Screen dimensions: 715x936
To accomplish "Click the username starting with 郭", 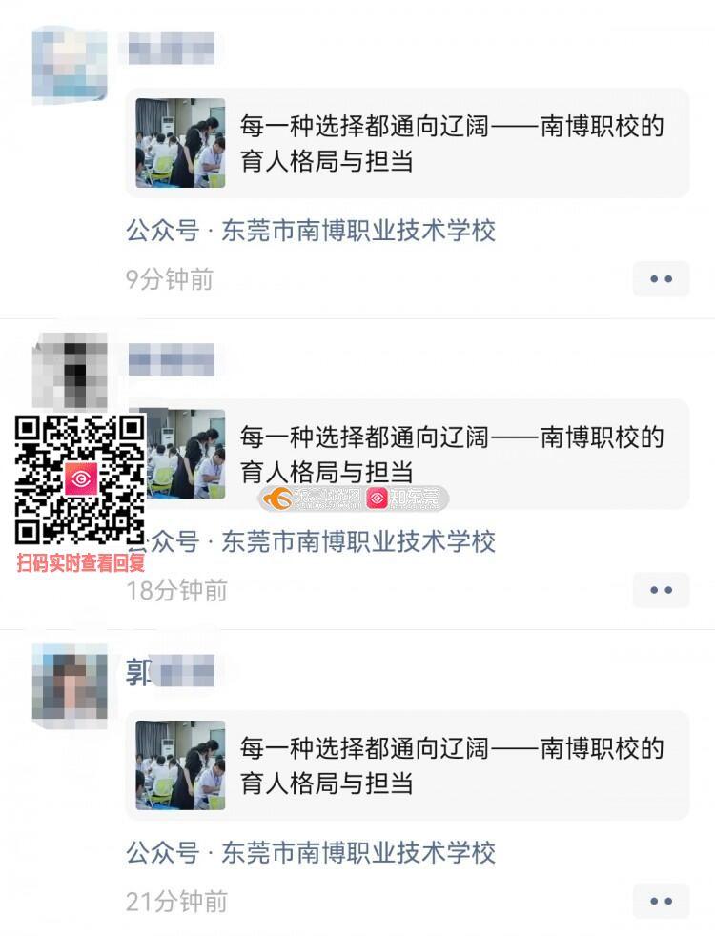I will pos(170,672).
